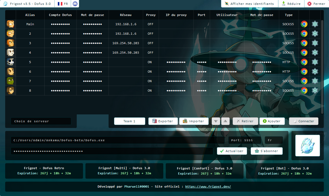Viewport: 329px width, 196px height.
Task: Open the settings gear on account 4 row
Action: tap(315, 52)
